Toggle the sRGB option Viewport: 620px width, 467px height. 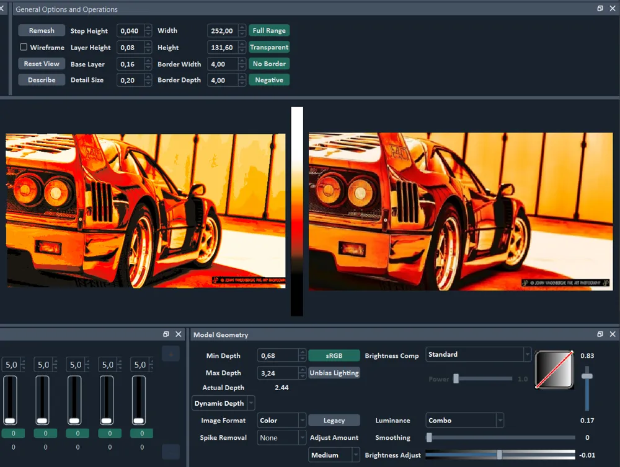click(334, 356)
